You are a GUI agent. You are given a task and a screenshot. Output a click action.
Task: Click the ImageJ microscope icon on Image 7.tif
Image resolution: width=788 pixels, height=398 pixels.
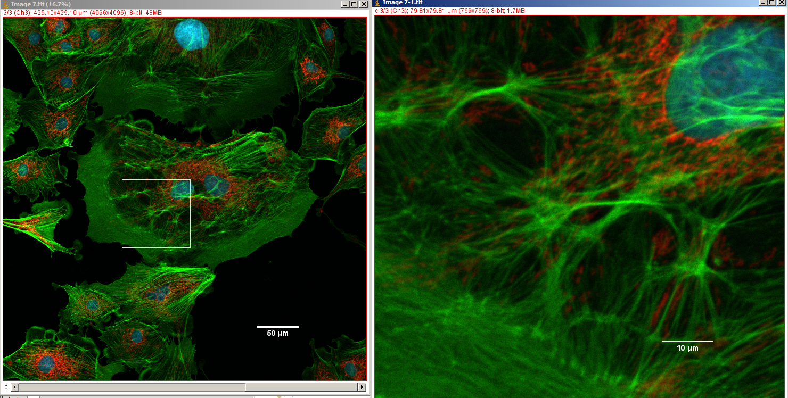click(x=5, y=4)
